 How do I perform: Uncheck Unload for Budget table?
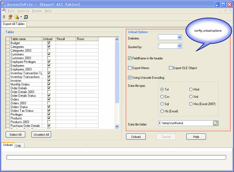(x=49, y=43)
